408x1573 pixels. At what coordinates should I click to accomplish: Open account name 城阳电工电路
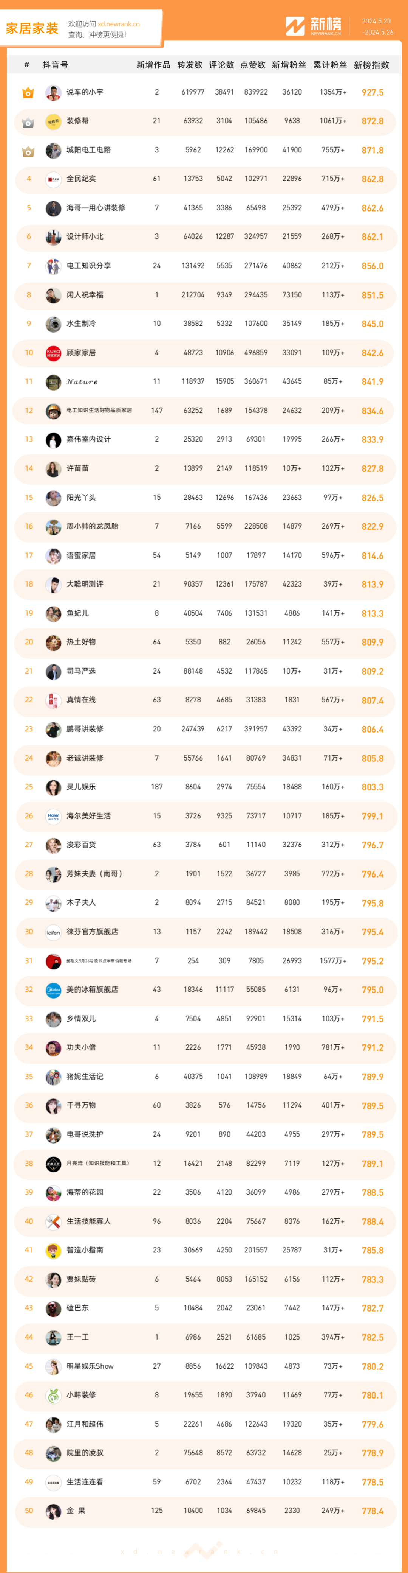[x=88, y=150]
